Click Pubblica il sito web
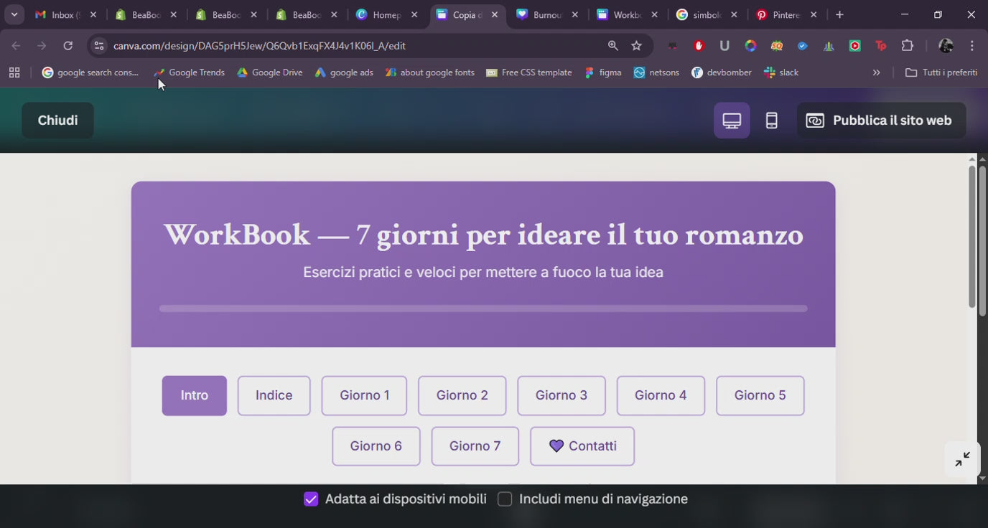 tap(881, 120)
